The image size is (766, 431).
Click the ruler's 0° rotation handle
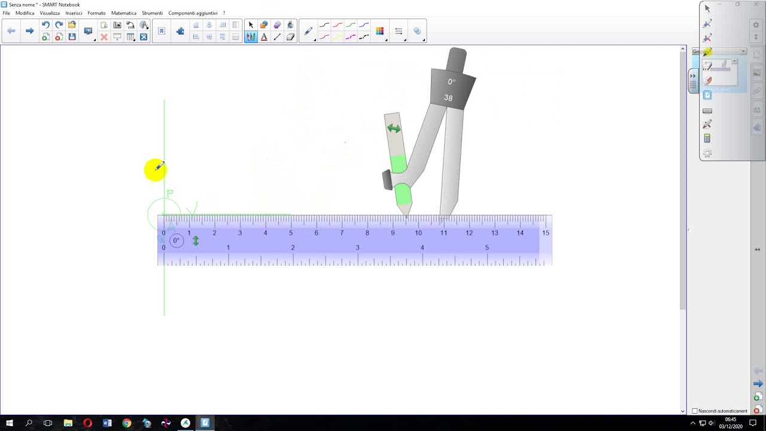(176, 241)
